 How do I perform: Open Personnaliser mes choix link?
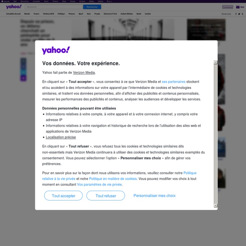(x=155, y=196)
